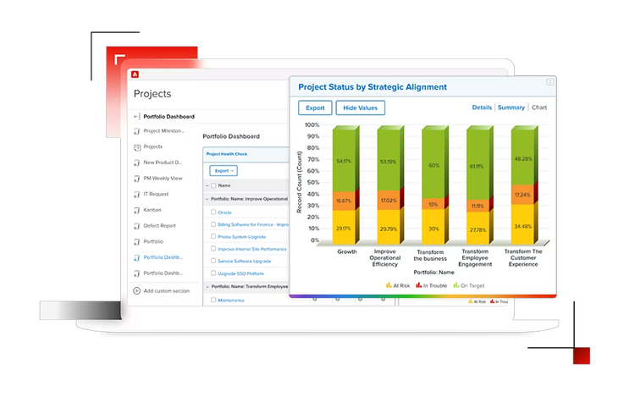Select the Projects section icon in sidebar
The height and width of the screenshot is (397, 635).
pos(136,146)
